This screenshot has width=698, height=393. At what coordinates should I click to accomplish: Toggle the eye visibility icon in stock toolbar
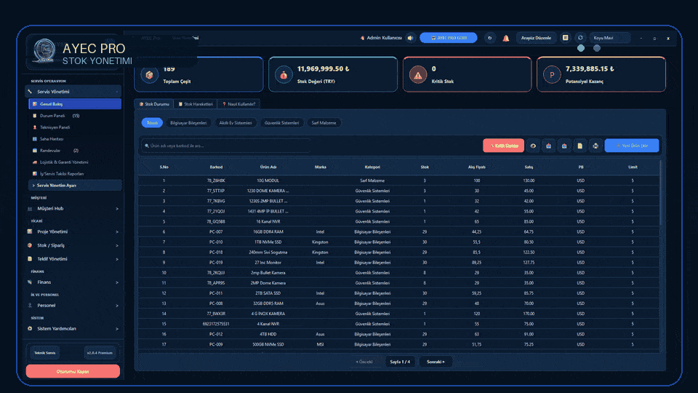(533, 146)
